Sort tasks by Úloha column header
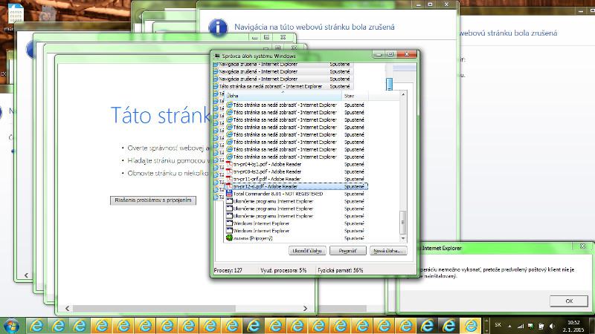 [283, 96]
